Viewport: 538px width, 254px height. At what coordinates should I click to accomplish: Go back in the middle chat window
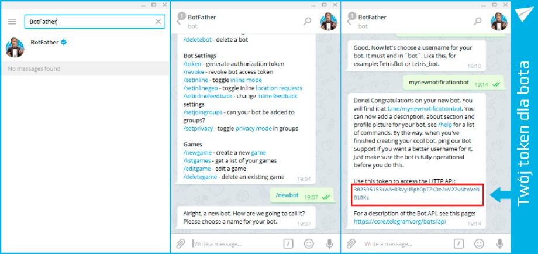pyautogui.click(x=178, y=22)
